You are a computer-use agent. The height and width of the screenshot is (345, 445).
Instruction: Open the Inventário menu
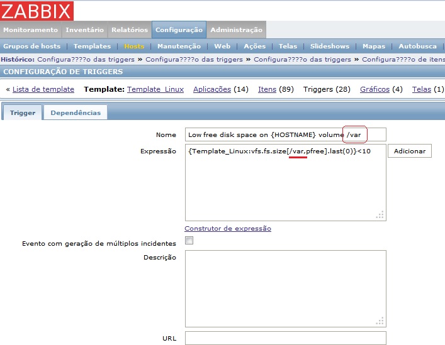click(x=84, y=30)
